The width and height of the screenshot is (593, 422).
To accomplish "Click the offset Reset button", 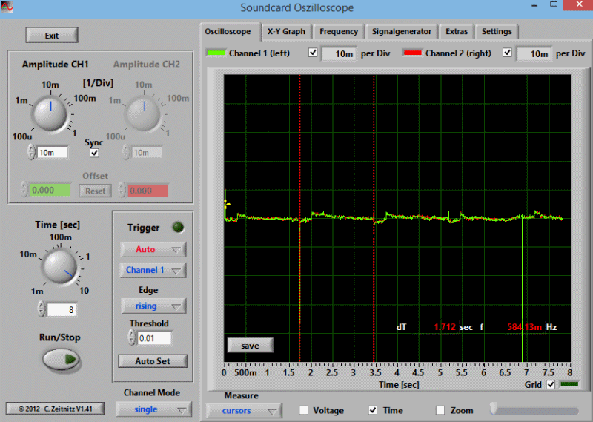I will (96, 191).
